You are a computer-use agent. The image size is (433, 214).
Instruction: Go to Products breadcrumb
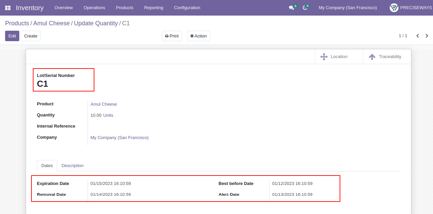17,23
